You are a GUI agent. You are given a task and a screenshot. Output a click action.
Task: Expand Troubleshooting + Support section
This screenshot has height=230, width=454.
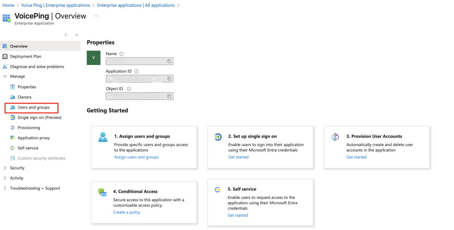coord(5,189)
